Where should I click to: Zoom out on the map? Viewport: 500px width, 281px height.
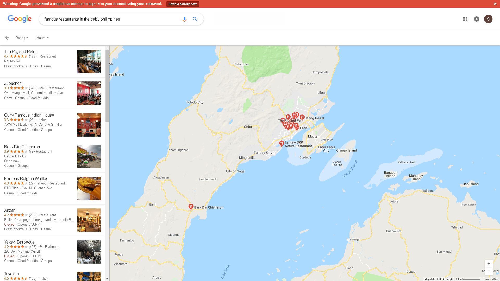tap(489, 271)
